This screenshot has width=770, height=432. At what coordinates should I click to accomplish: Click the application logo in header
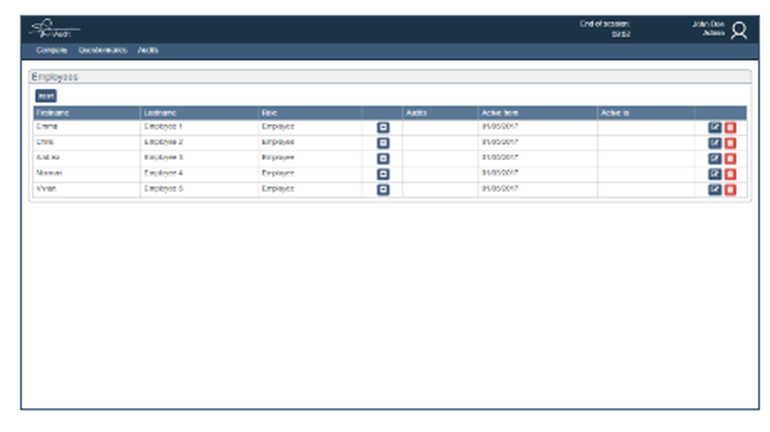click(55, 29)
